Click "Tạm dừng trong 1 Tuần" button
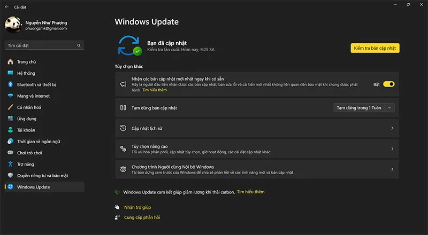This screenshot has height=235, width=428. [358, 108]
